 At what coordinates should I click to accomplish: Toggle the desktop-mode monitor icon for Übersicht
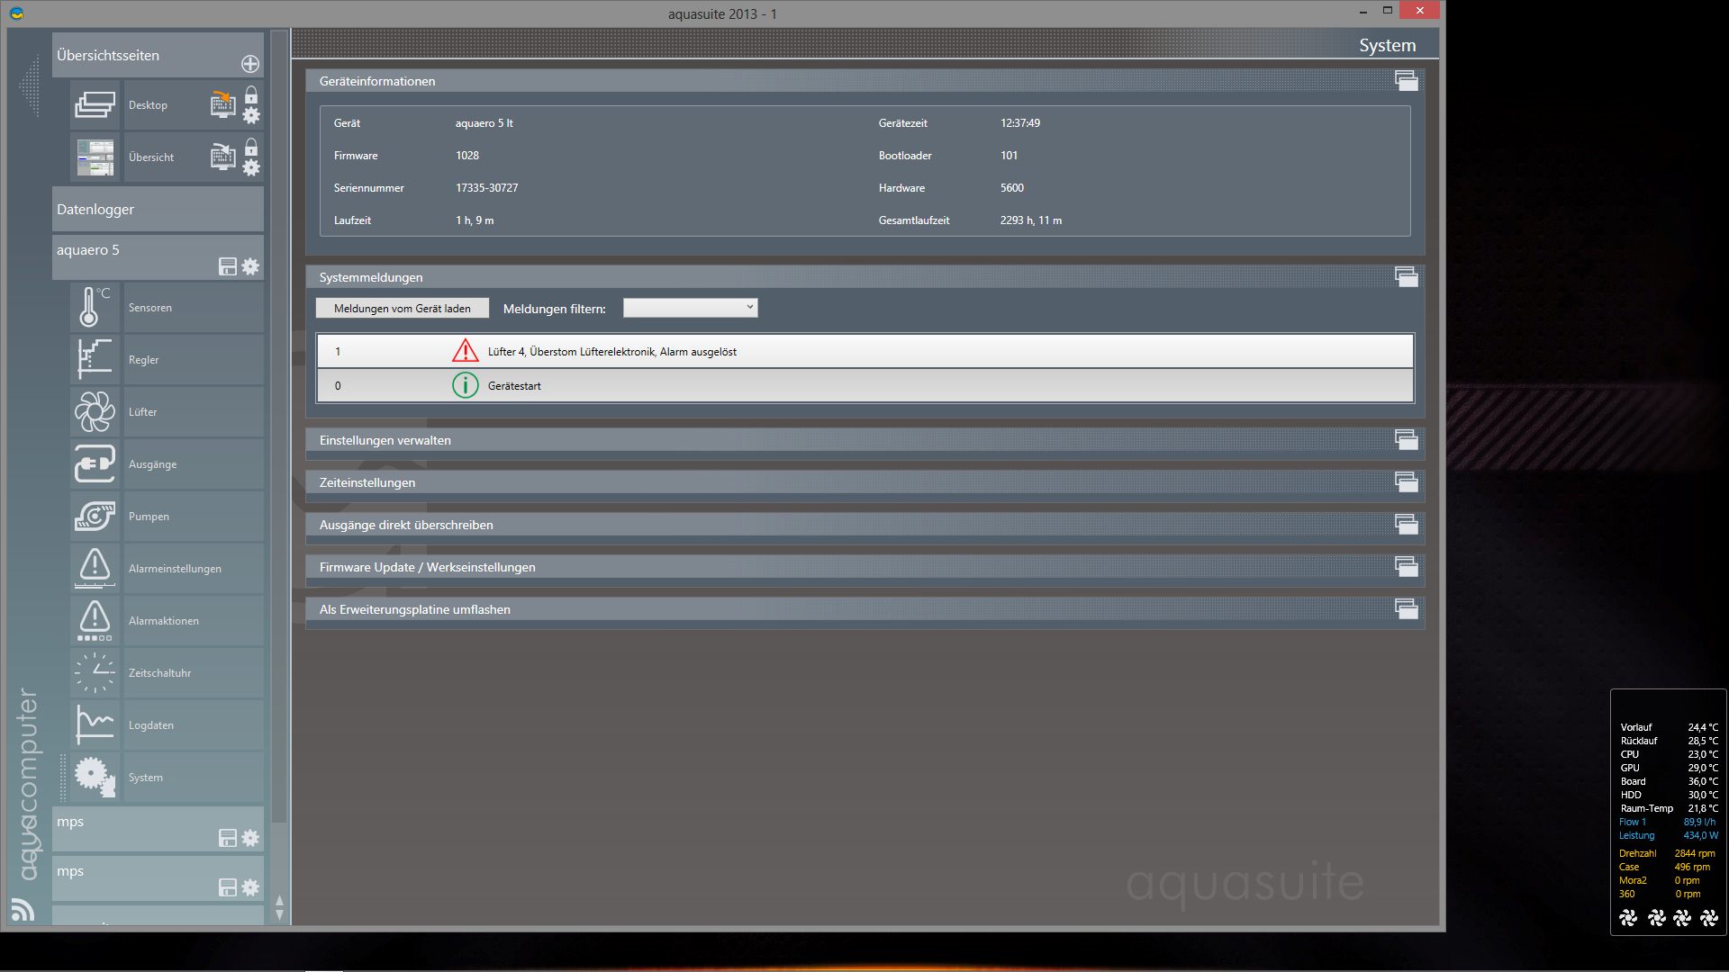pyautogui.click(x=222, y=157)
